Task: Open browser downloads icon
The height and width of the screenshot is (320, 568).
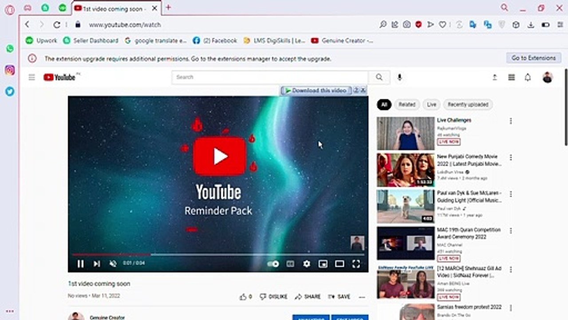Action: pos(531,25)
